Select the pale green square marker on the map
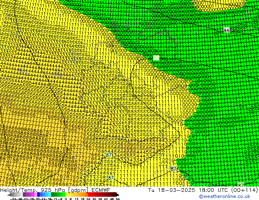The image size is (259, 200). (x=156, y=58)
